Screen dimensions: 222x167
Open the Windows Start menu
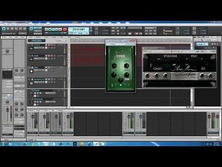click(x=3, y=144)
